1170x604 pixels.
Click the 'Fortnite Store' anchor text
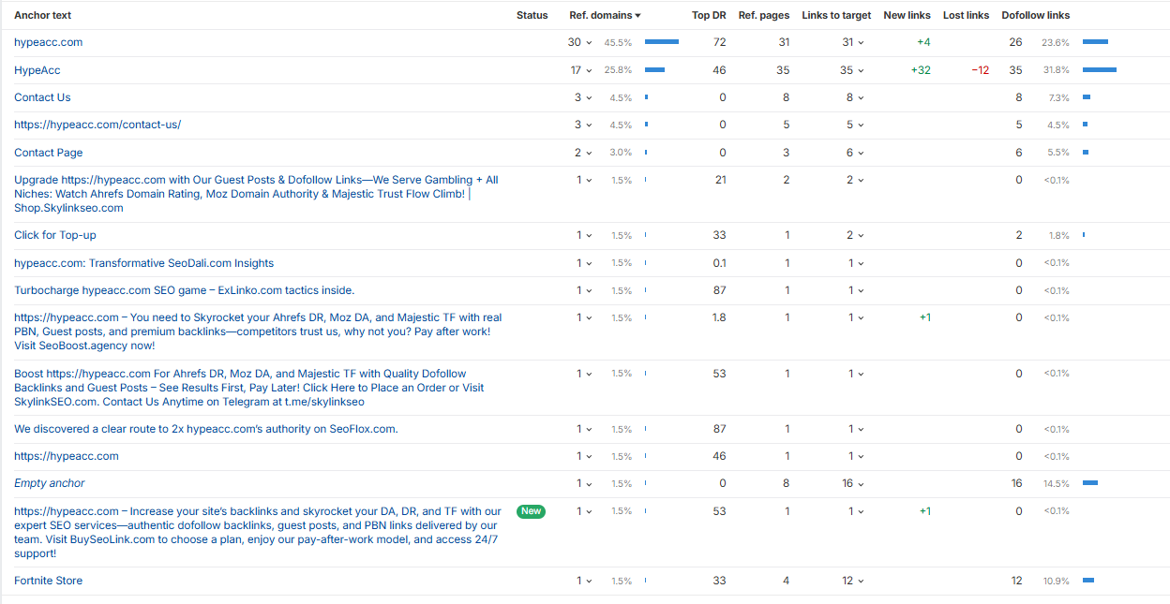point(48,581)
